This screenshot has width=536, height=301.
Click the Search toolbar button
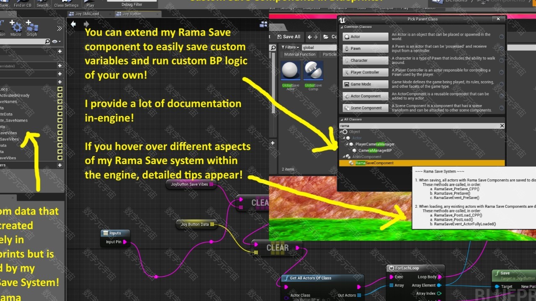click(42, 4)
